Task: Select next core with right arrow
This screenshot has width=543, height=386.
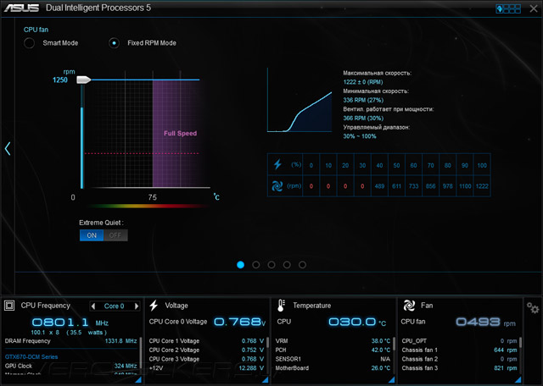Action: click(137, 306)
